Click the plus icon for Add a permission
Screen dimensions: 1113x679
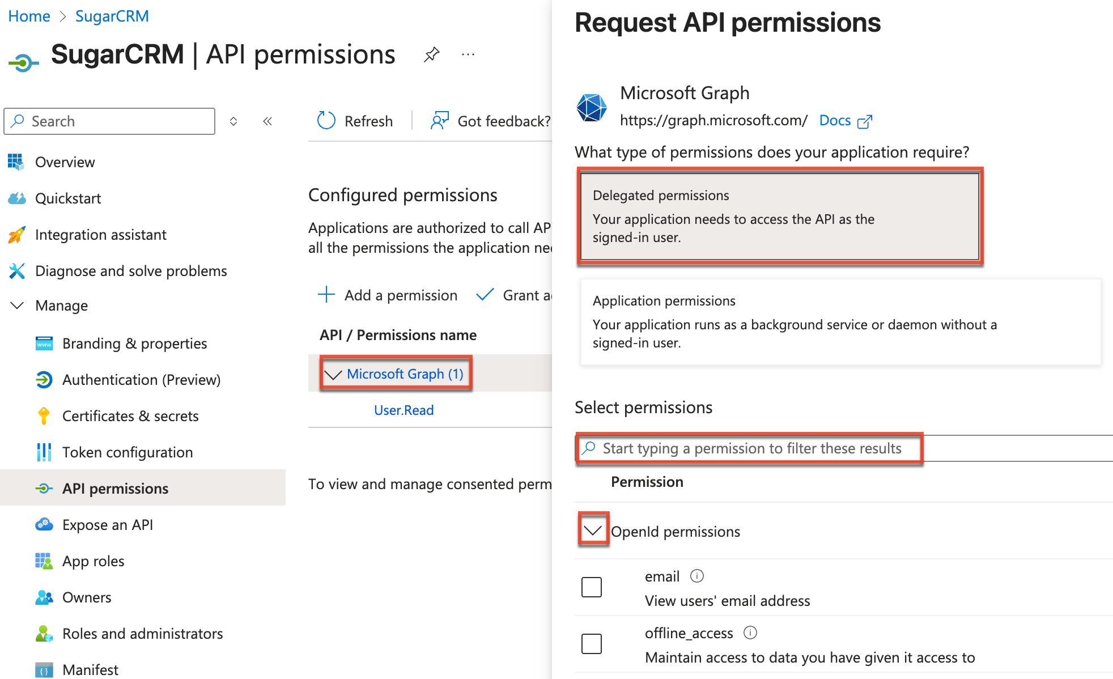(x=326, y=295)
